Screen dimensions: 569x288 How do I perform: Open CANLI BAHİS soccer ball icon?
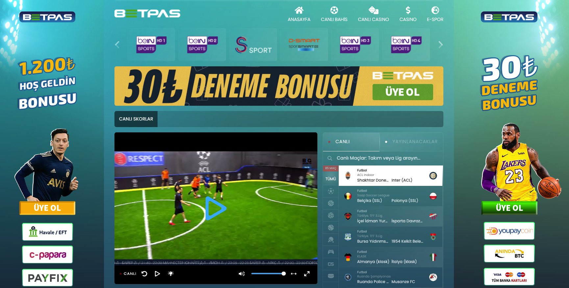point(334,10)
